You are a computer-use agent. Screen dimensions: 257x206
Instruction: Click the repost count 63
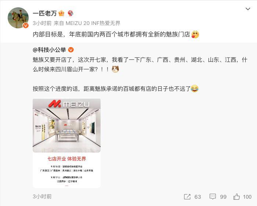[x=198, y=197]
